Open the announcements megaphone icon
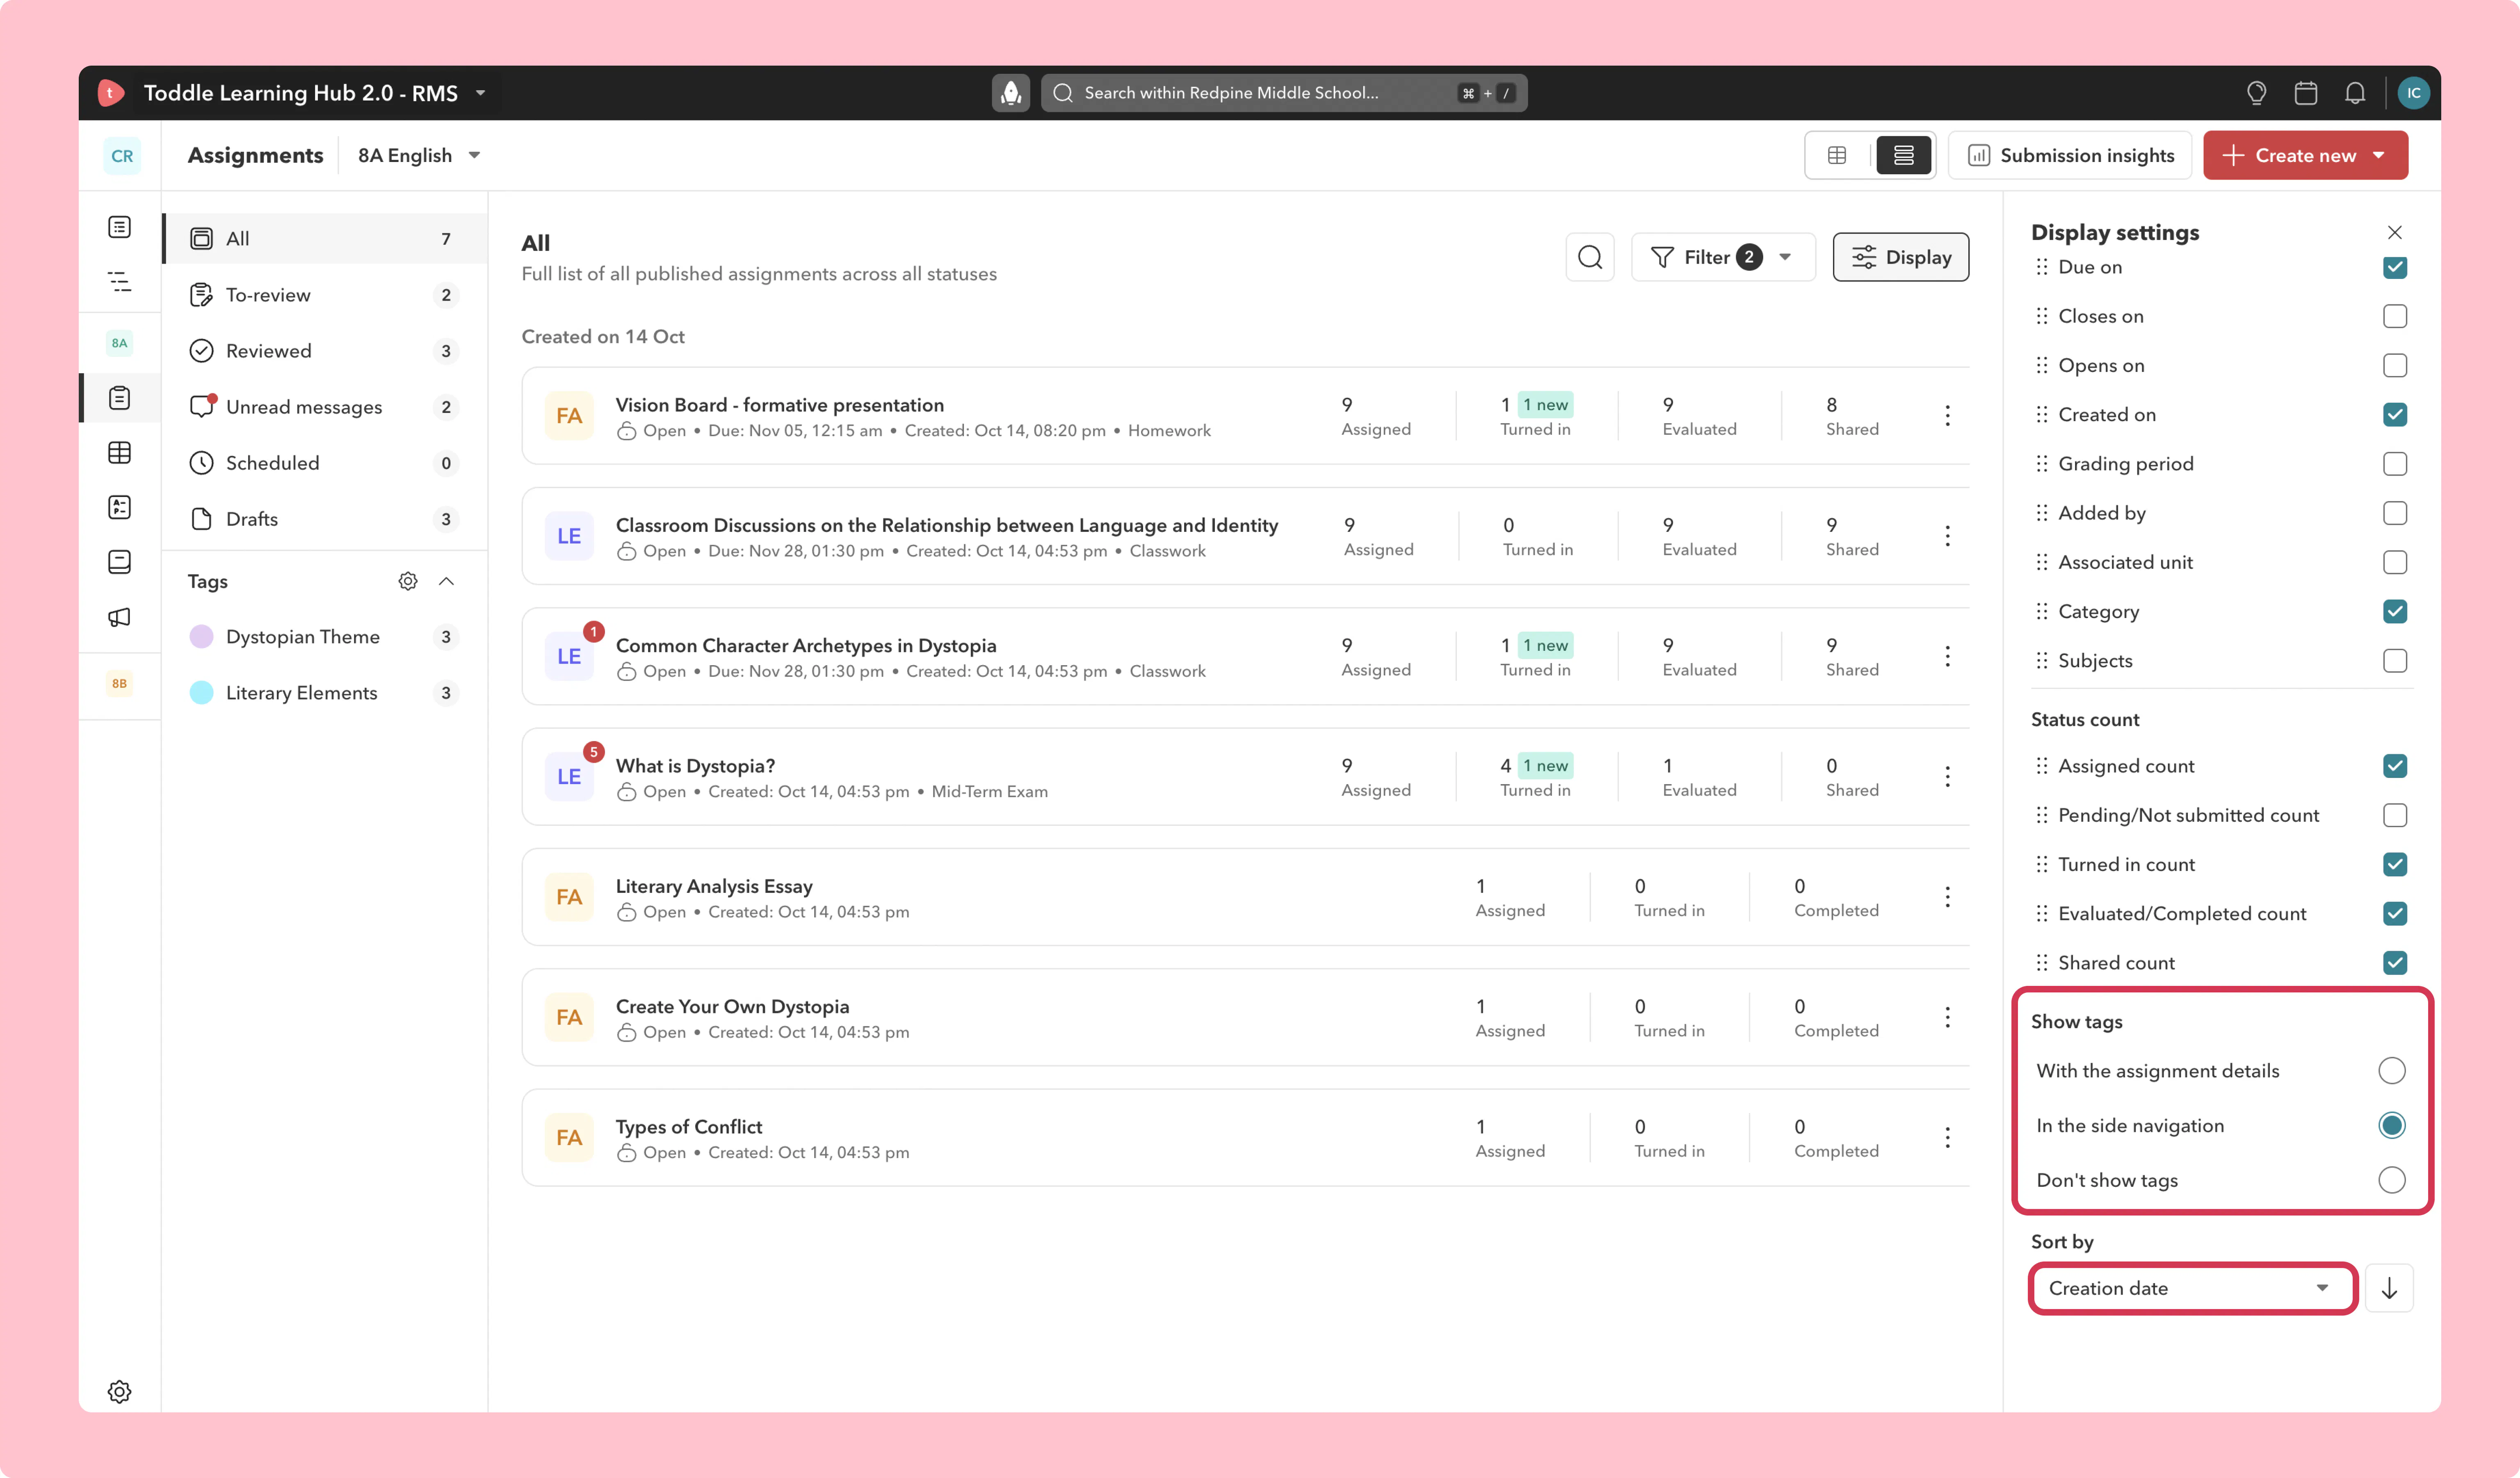The width and height of the screenshot is (2520, 1478). click(119, 617)
